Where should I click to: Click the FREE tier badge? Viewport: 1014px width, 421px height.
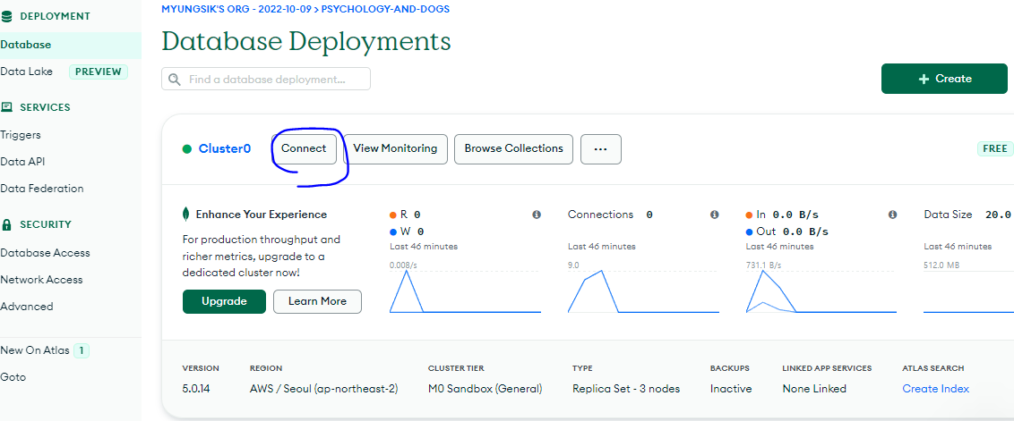[994, 148]
